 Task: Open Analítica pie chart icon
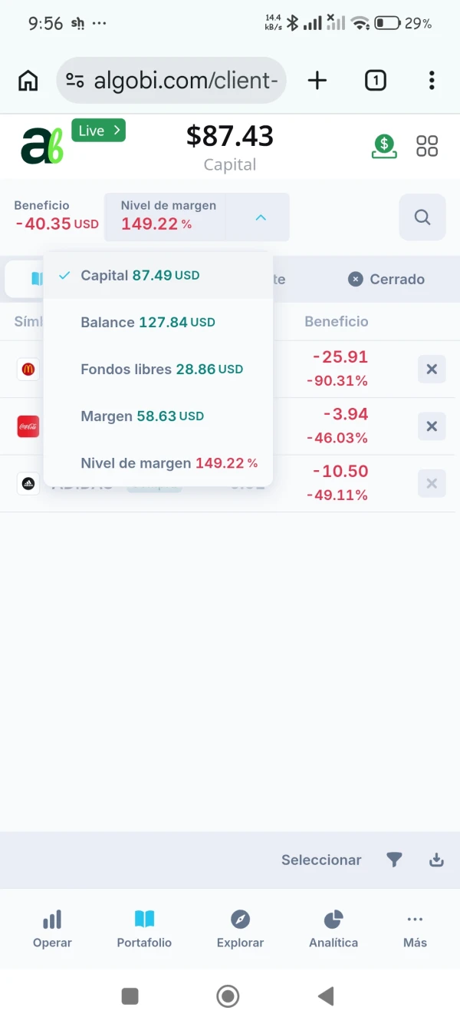tap(333, 919)
